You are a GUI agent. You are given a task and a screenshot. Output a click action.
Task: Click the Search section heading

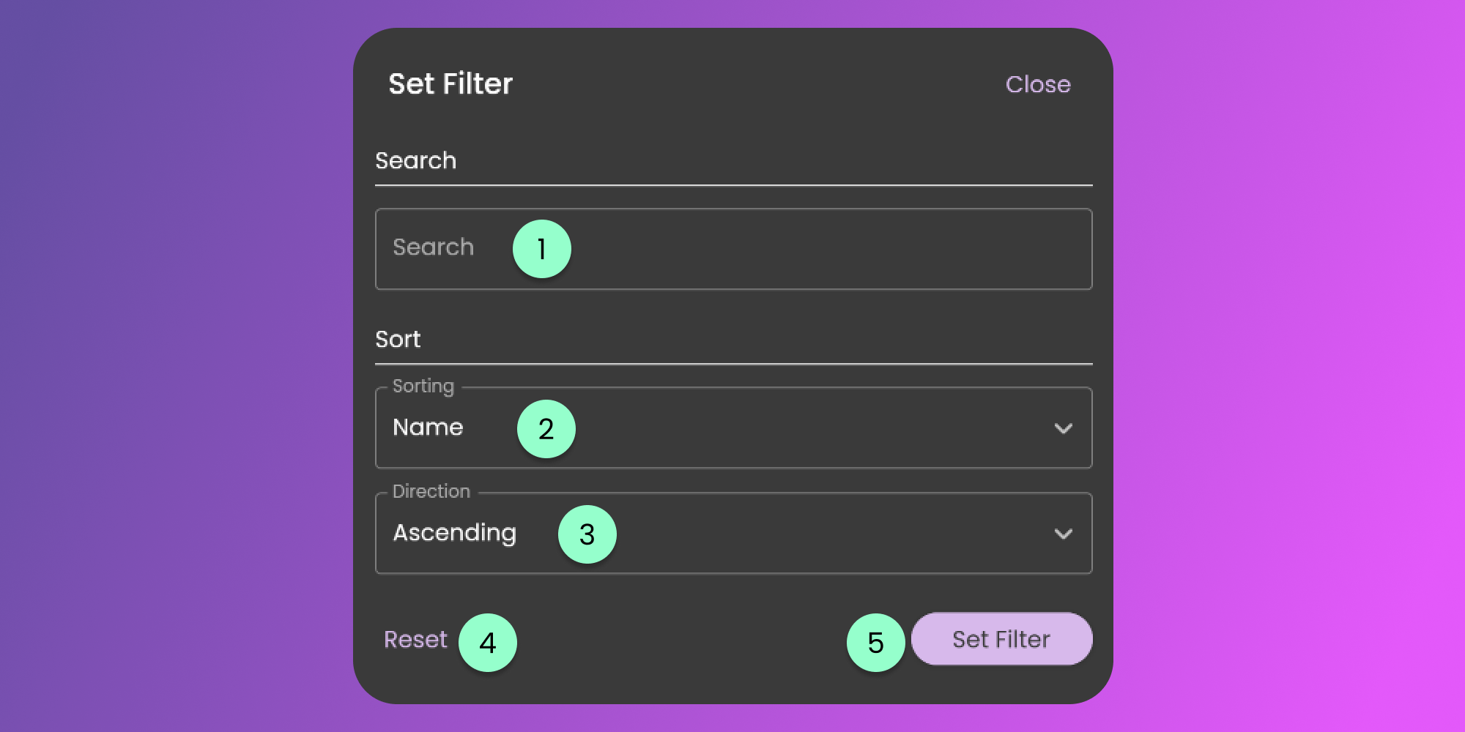[x=415, y=161]
